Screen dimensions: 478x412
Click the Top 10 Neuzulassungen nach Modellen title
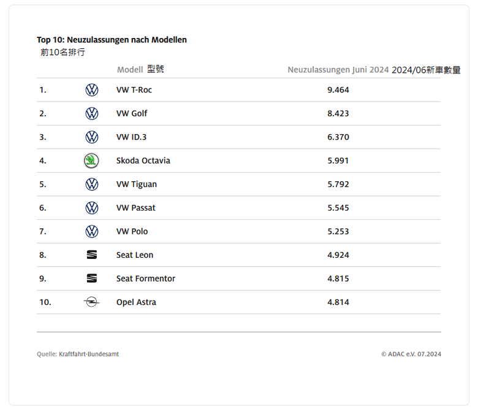pyautogui.click(x=112, y=40)
